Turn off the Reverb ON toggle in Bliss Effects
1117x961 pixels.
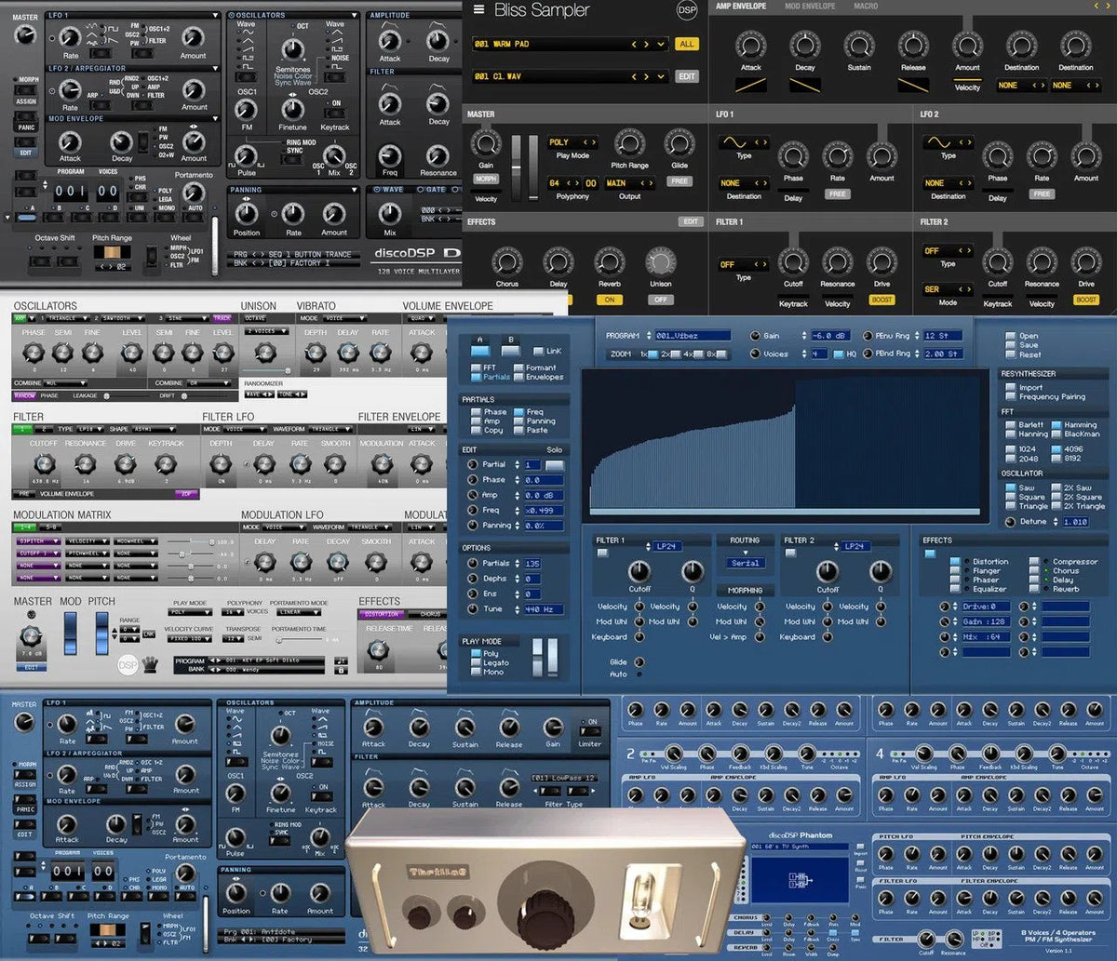coord(610,300)
